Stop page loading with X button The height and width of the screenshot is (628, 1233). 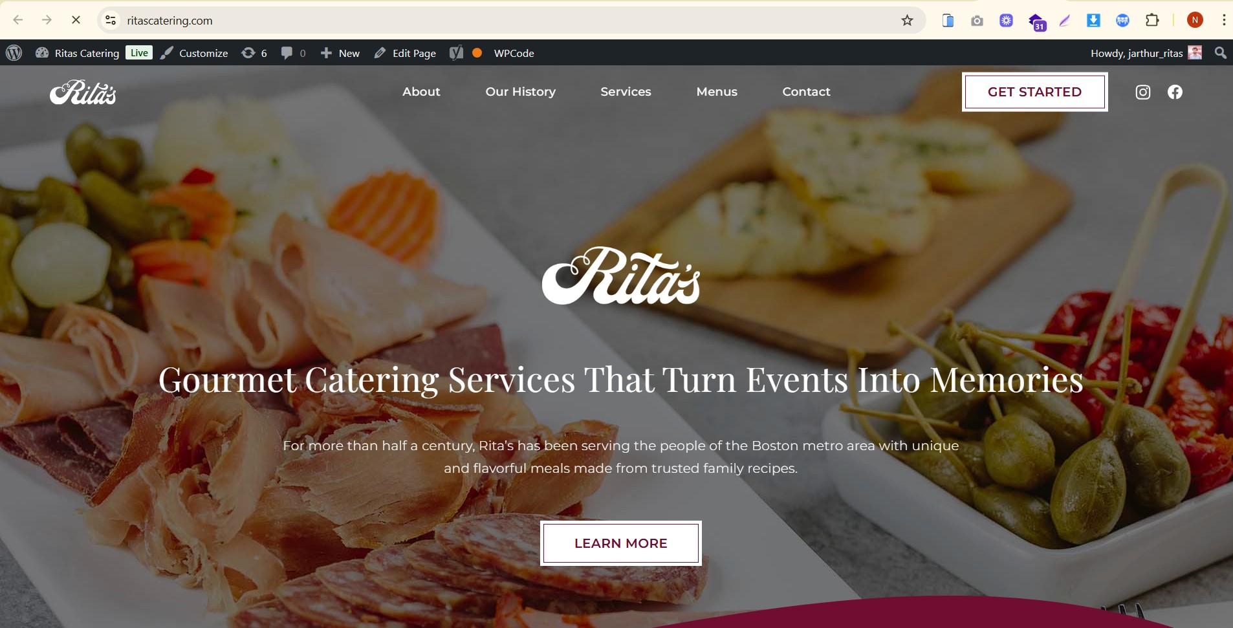76,20
